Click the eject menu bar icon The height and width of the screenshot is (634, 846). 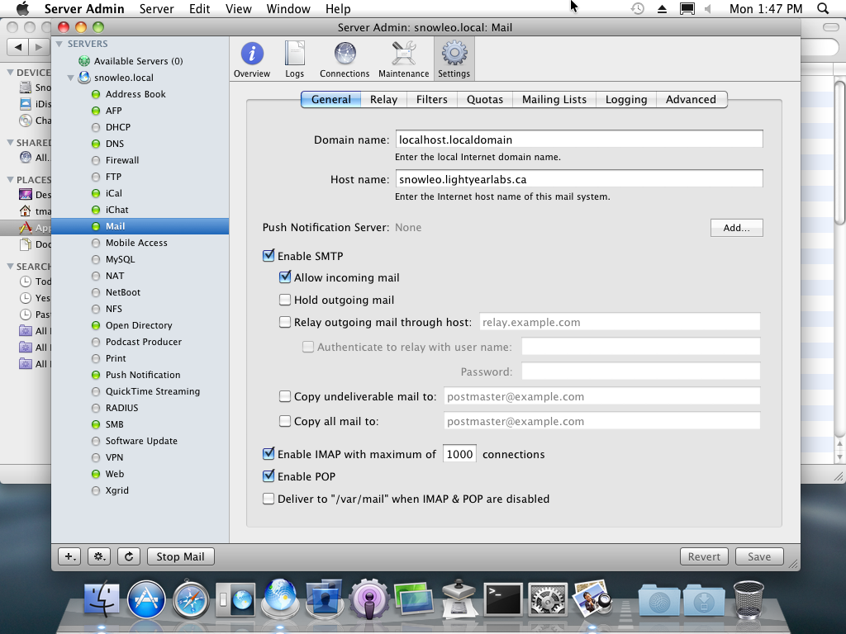(662, 9)
